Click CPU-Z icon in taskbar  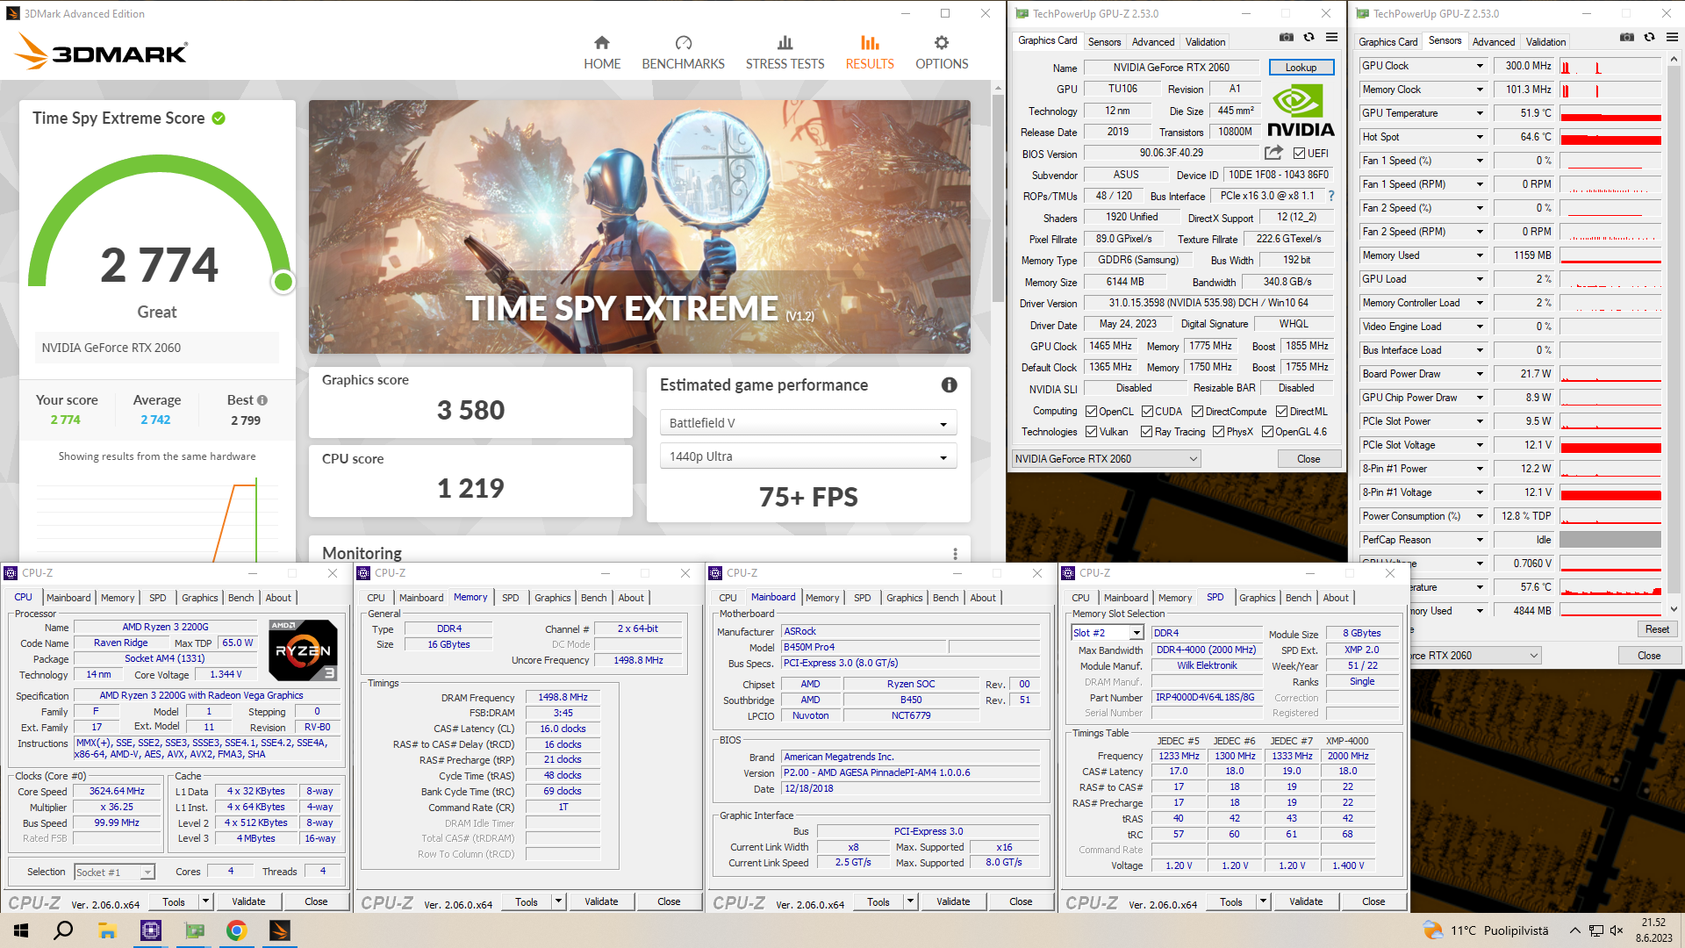[x=151, y=930]
